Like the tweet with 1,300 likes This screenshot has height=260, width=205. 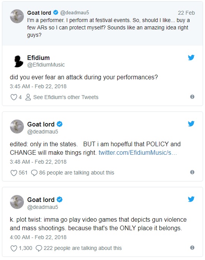tap(14, 248)
